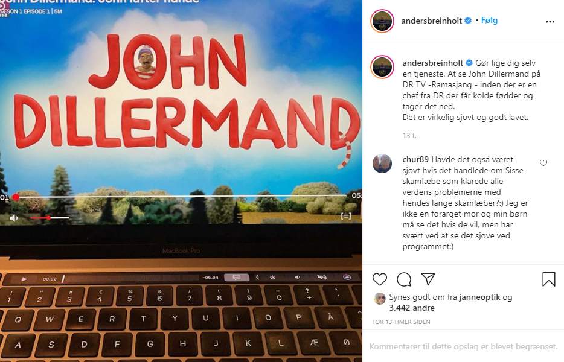Like the post with the heart icon
The width and height of the screenshot is (564, 362).
(x=379, y=279)
